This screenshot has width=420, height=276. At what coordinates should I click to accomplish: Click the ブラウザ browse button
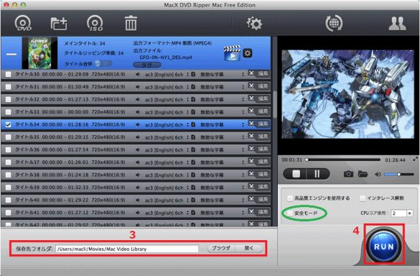221,249
